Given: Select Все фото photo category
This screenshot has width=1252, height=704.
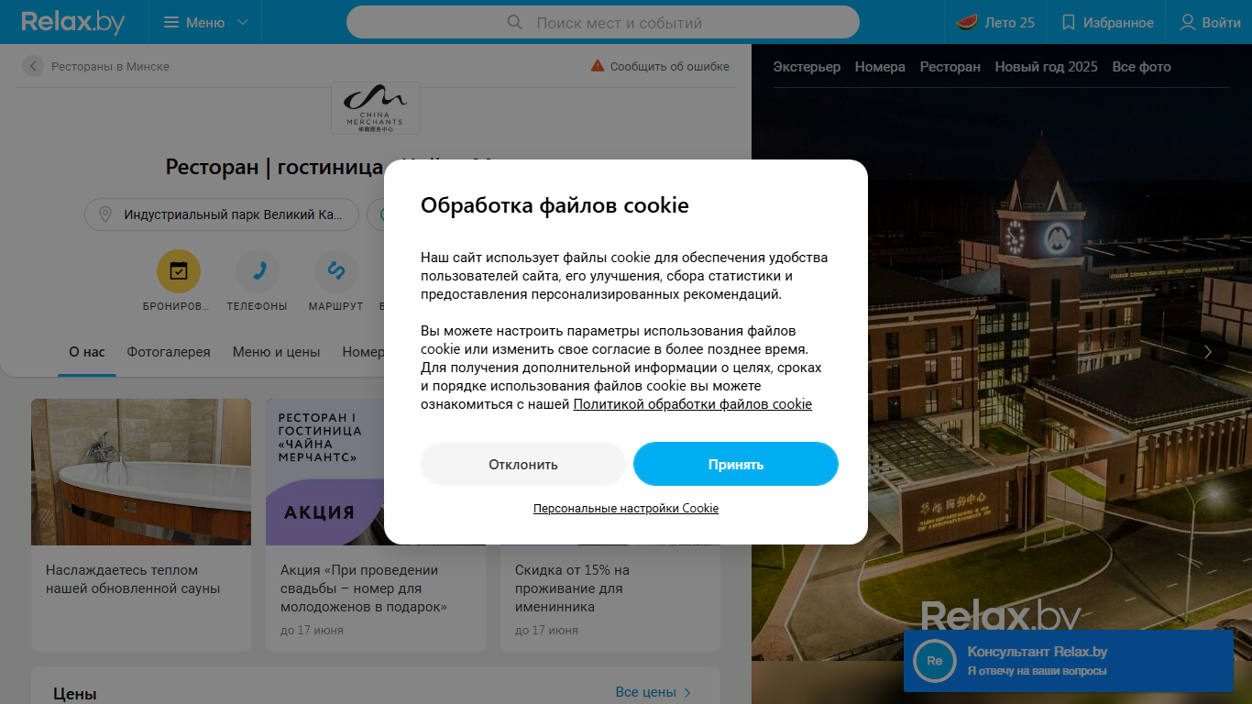Looking at the screenshot, I should pos(1142,67).
